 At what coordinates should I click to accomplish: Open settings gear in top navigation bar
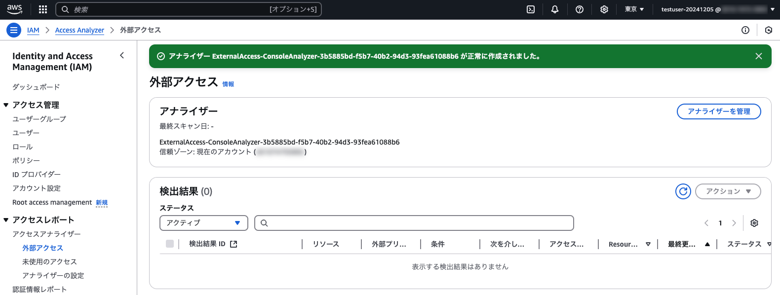click(604, 9)
